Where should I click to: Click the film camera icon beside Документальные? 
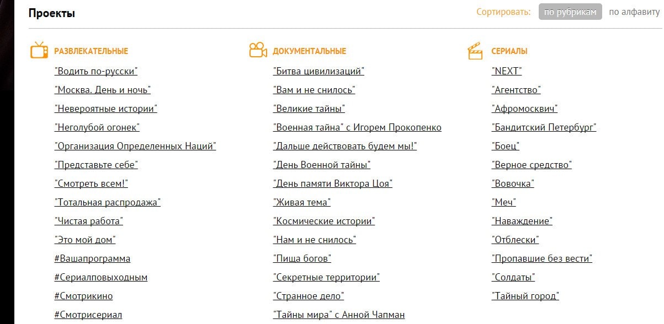pos(258,50)
